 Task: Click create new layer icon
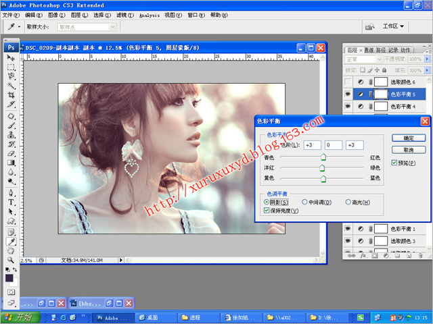409,256
